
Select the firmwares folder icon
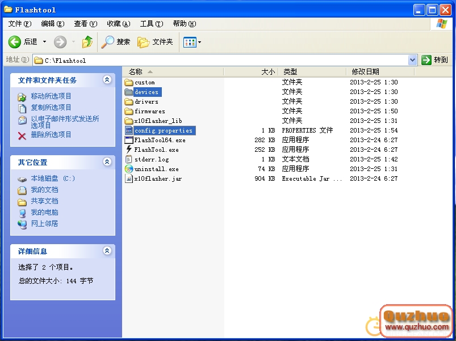[128, 112]
